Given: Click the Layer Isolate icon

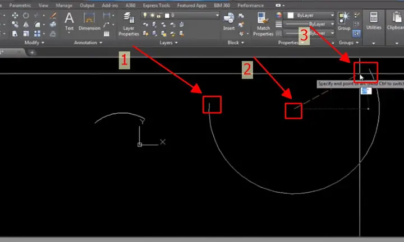Looking at the screenshot, I should (154, 25).
